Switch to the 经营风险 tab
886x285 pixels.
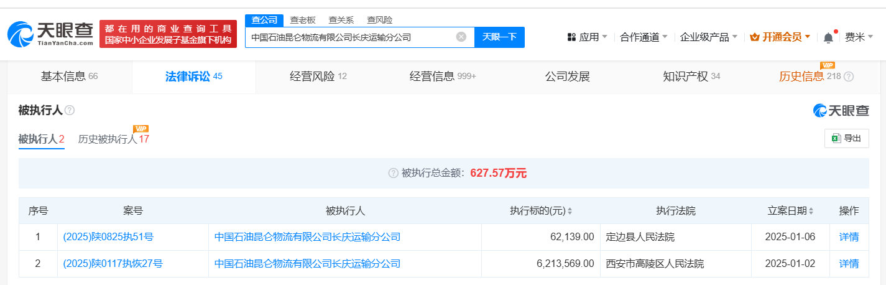318,77
